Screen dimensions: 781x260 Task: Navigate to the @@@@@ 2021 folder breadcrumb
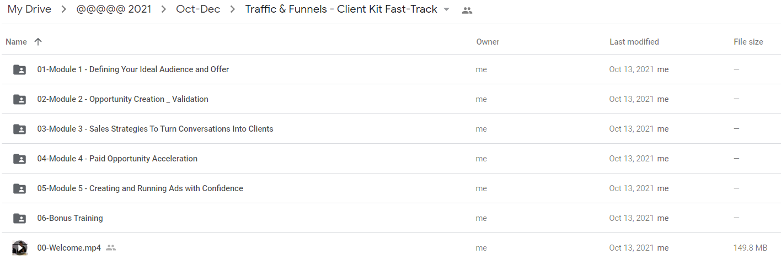point(114,9)
